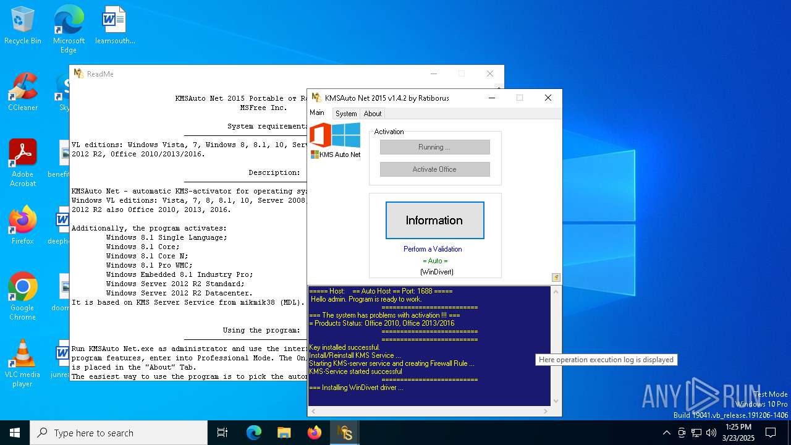Launch Firefox from the desktop icon

click(23, 226)
